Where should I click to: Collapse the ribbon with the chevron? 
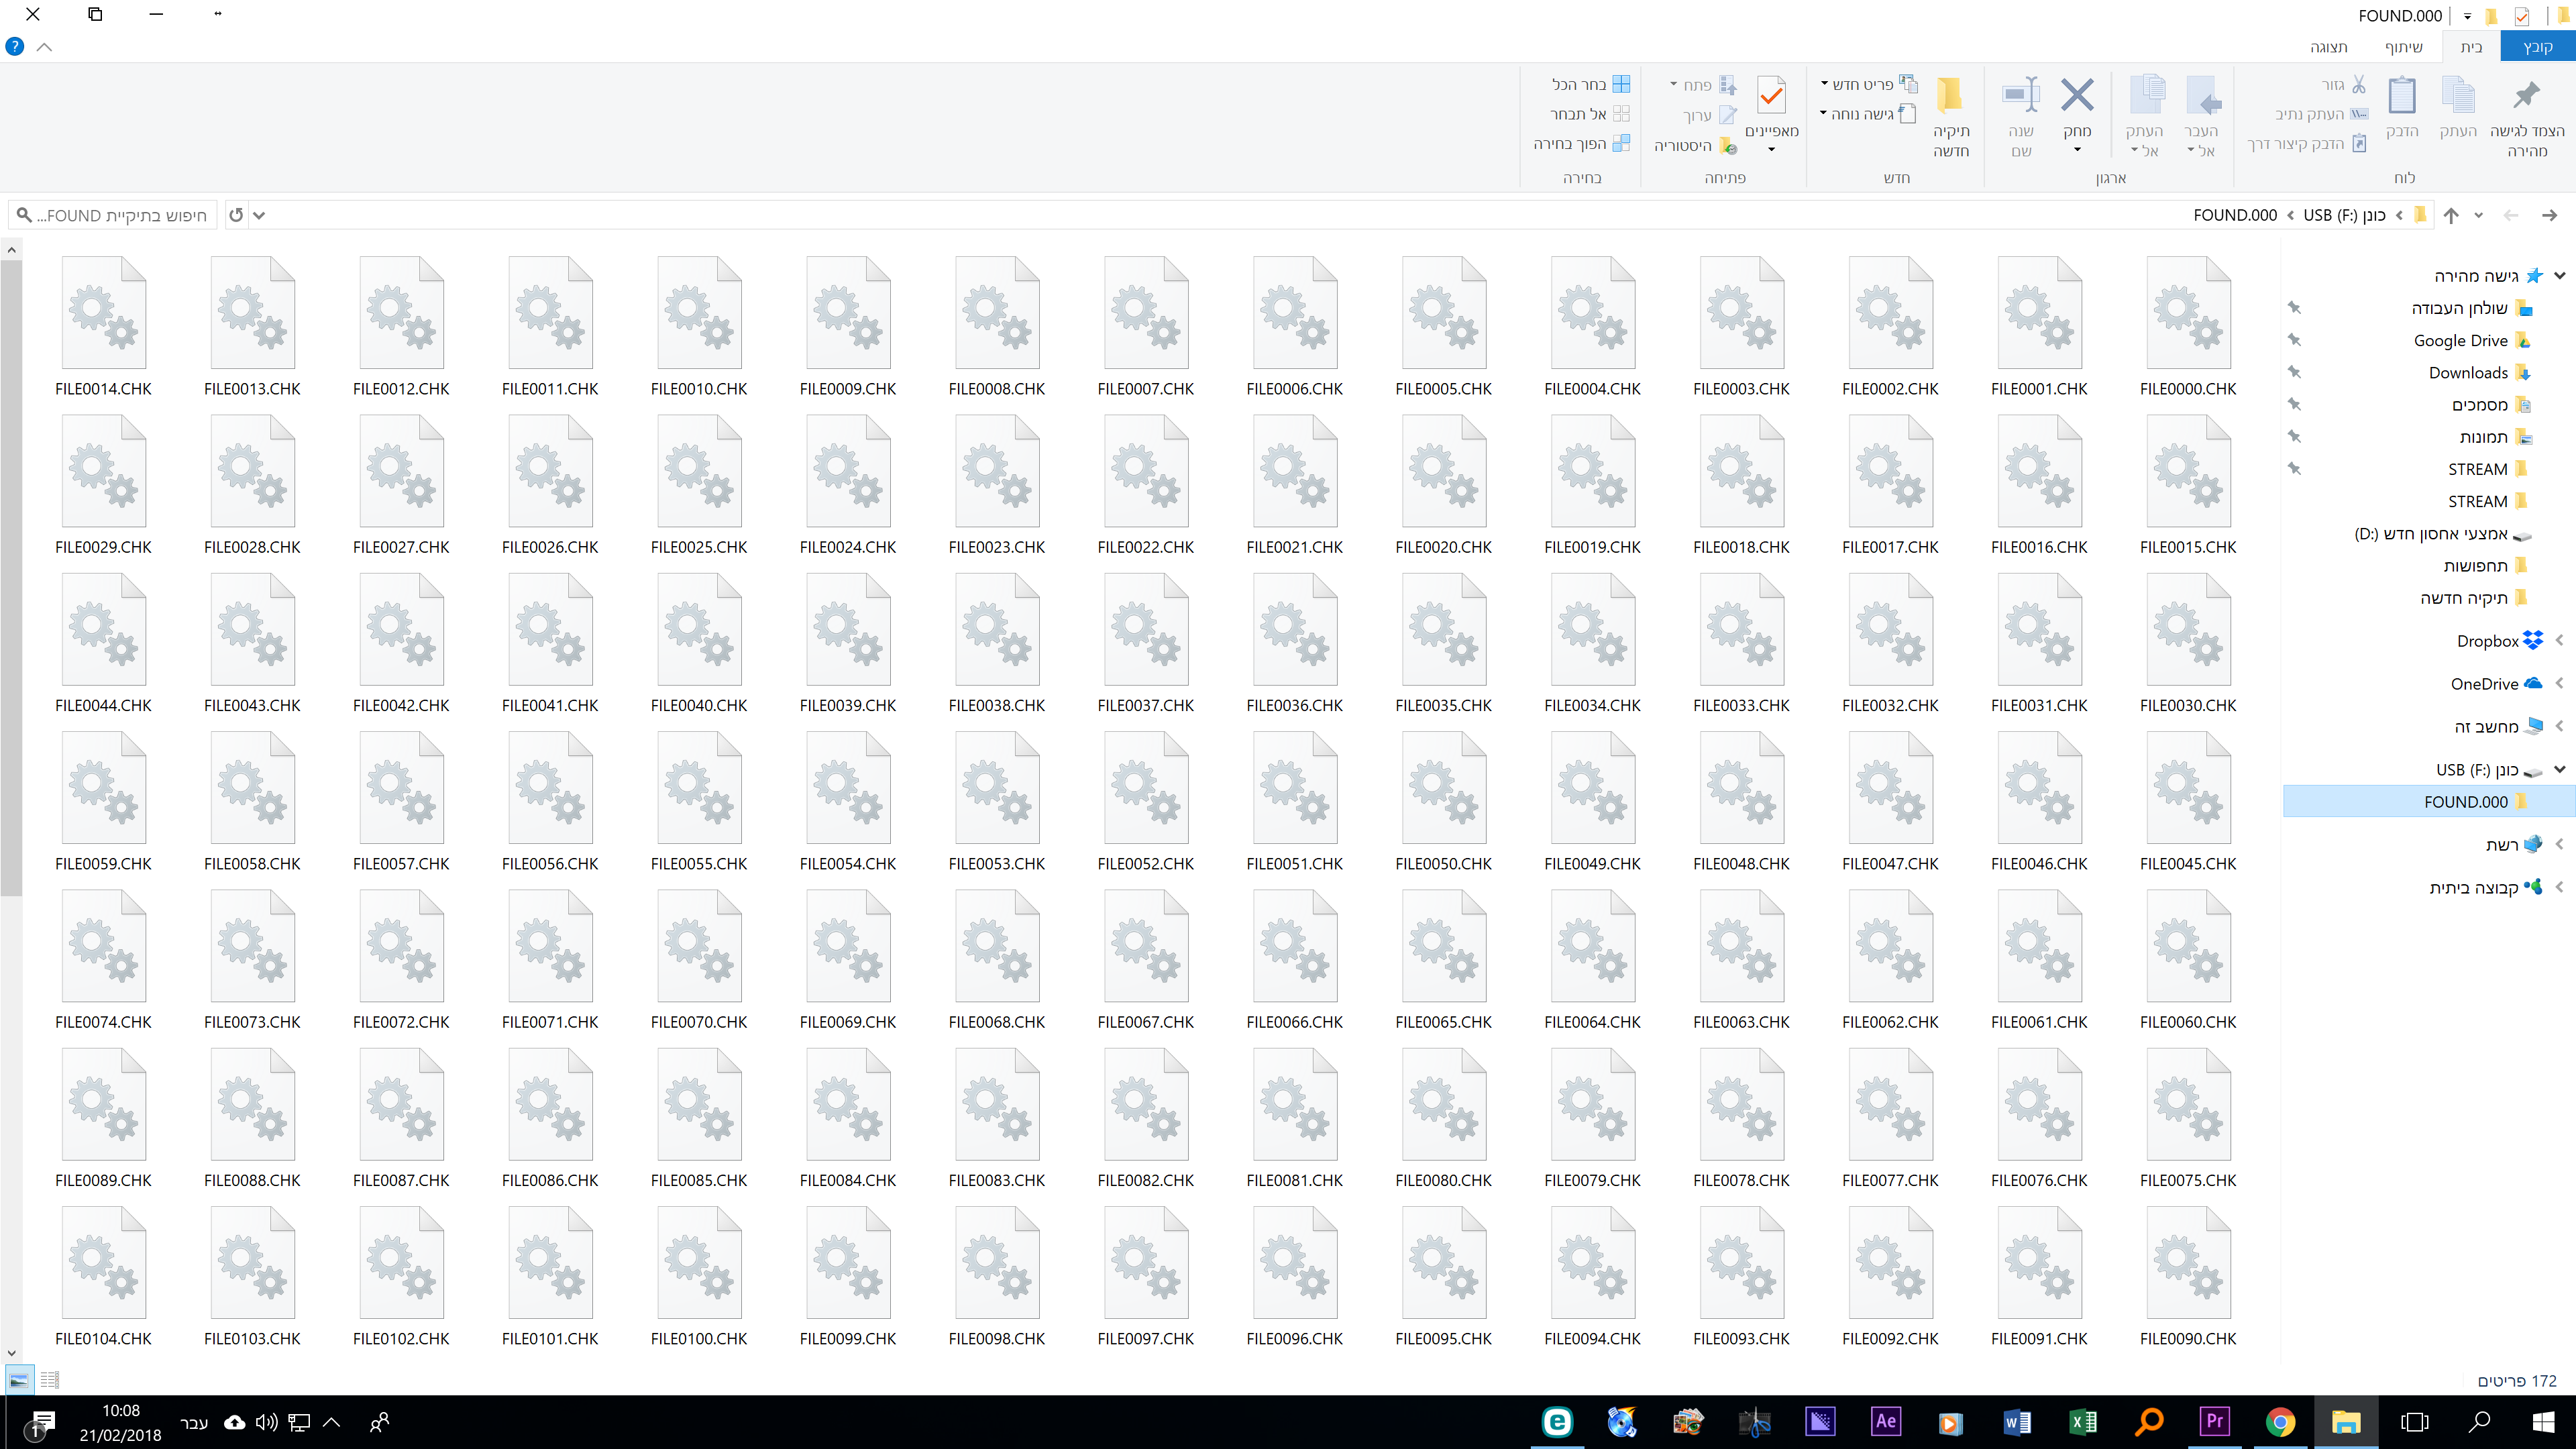[44, 47]
